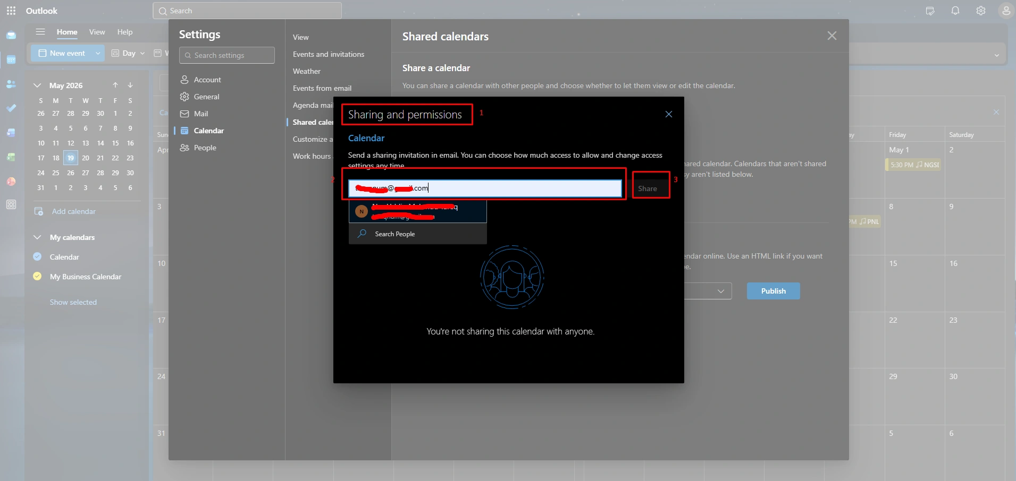This screenshot has width=1016, height=481.
Task: Open Weather settings page
Action: [x=307, y=71]
